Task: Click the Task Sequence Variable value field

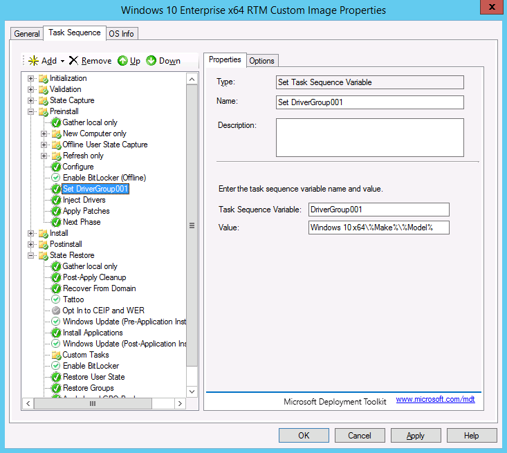Action: coord(379,210)
